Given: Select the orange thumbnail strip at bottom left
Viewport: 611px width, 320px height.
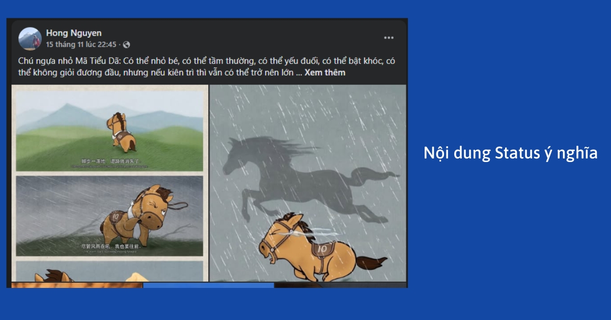Looking at the screenshot, I should click(x=77, y=285).
